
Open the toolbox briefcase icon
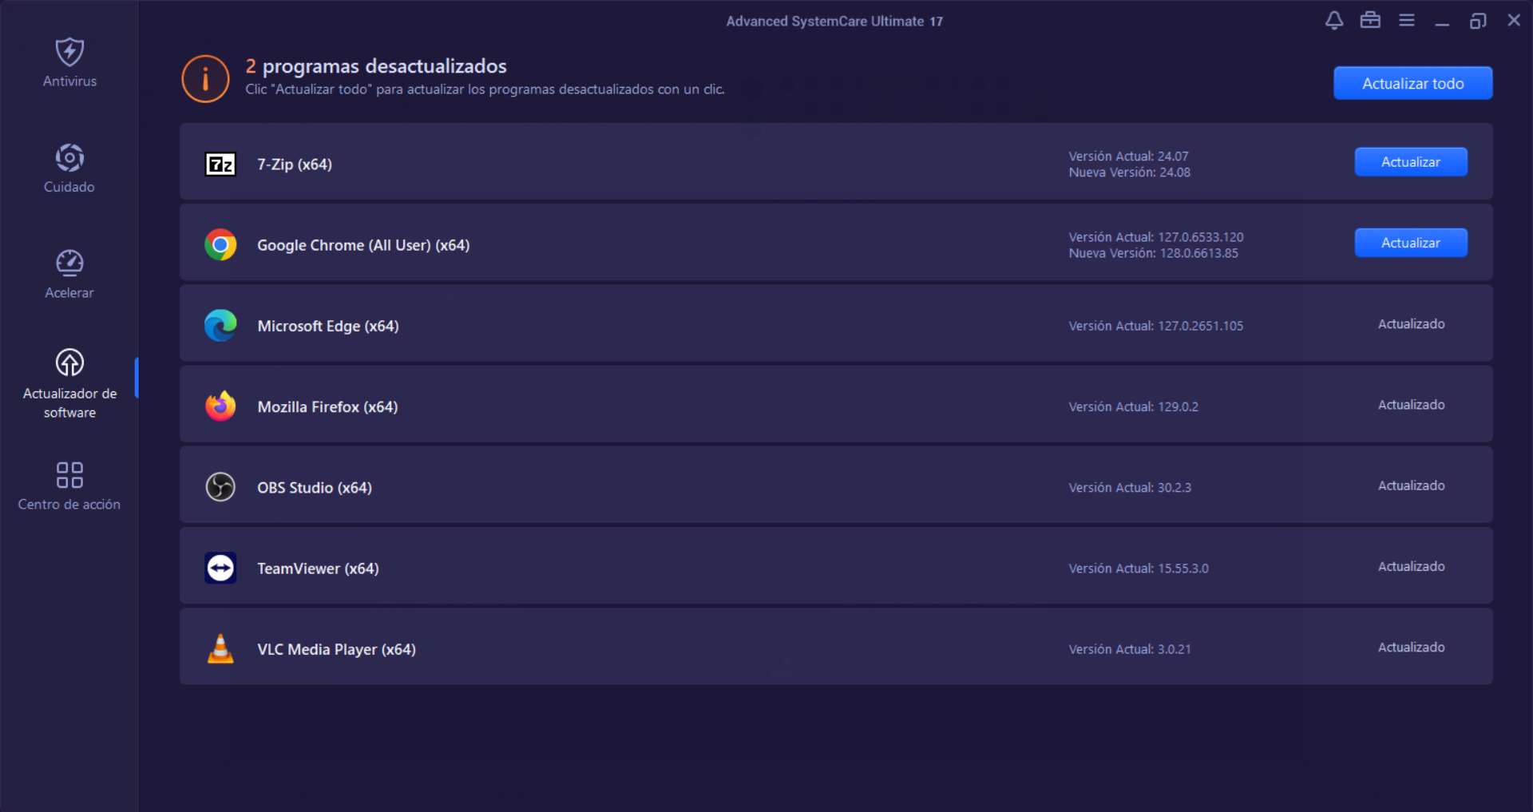point(1370,21)
